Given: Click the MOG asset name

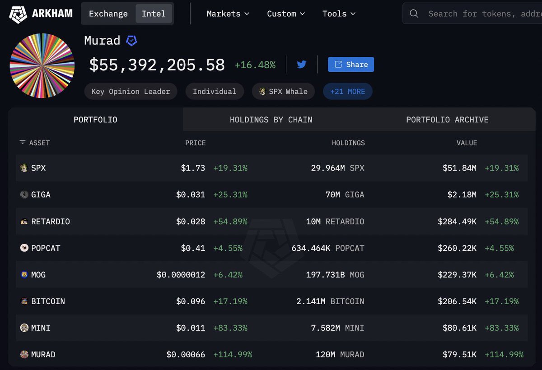Looking at the screenshot, I should click(x=38, y=275).
